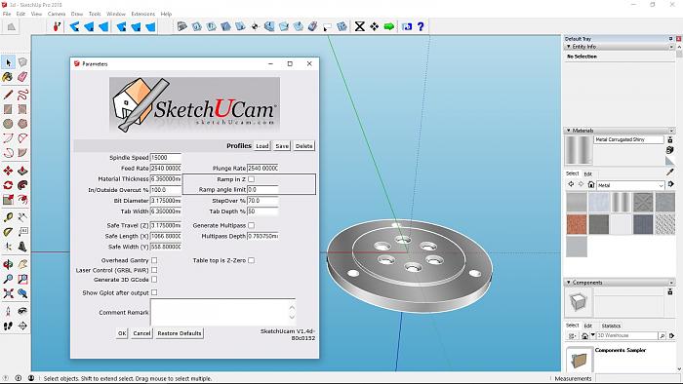Open the Components Statistics tab
Screen dimensions: 683x384
[x=611, y=326]
